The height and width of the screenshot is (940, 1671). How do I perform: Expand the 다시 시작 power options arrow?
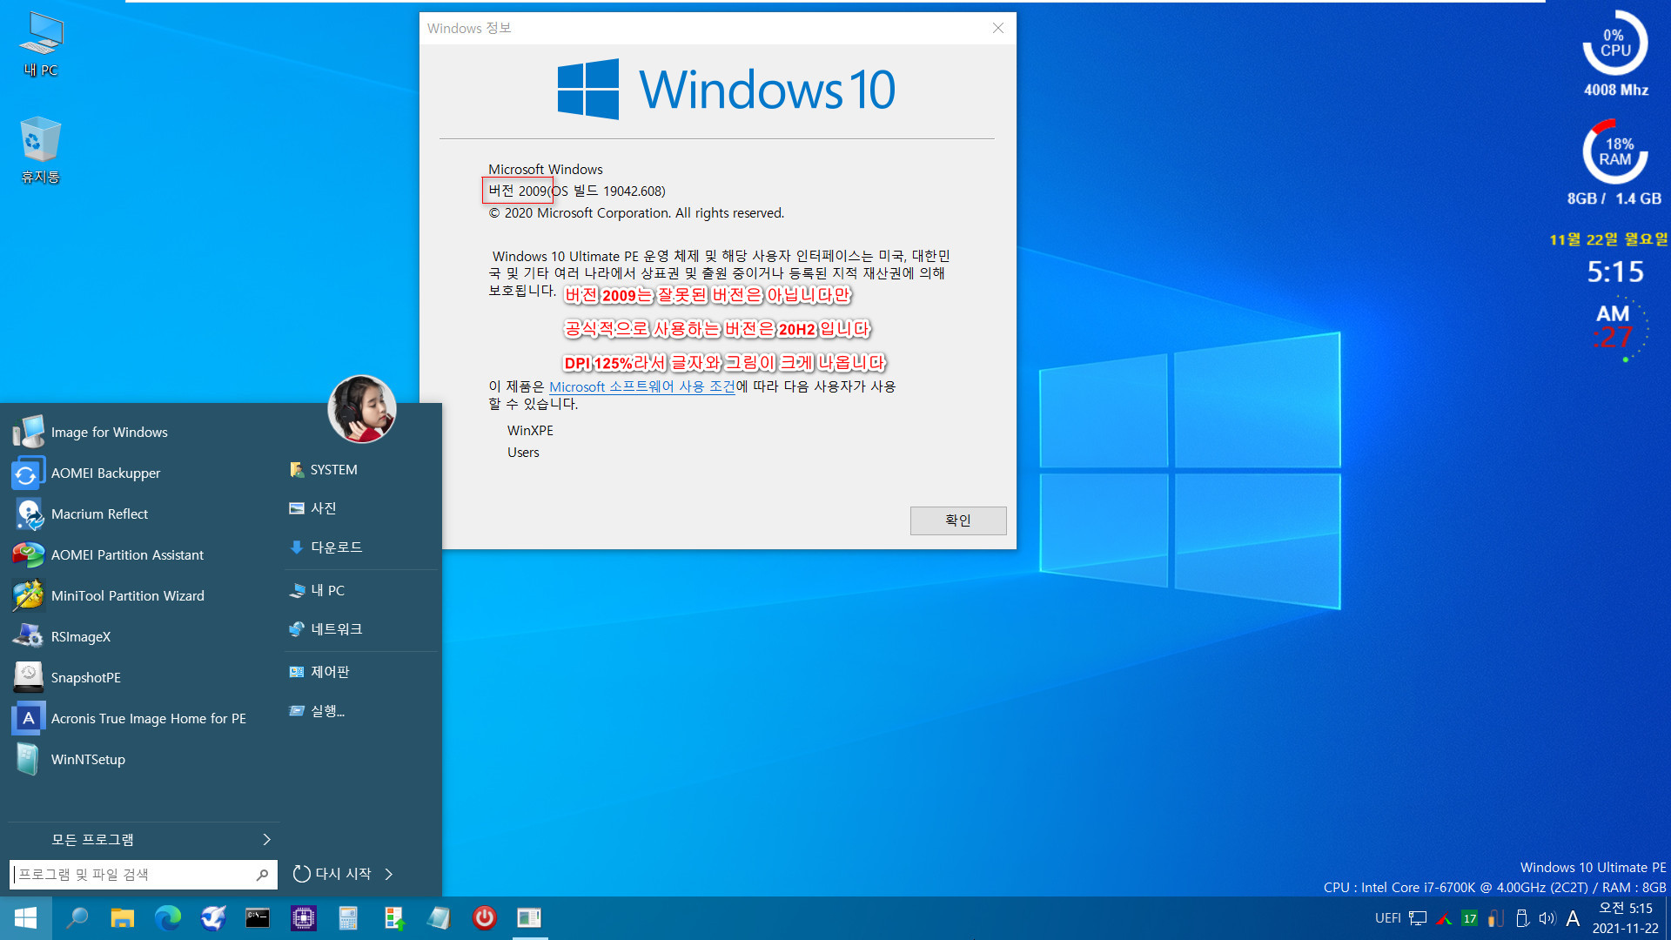click(389, 874)
